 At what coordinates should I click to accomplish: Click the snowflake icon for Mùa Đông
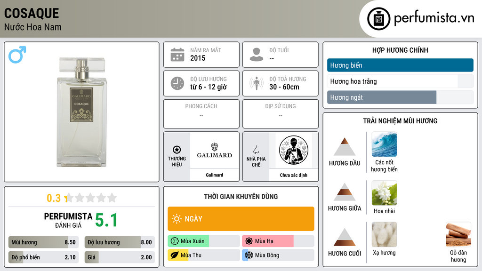[x=249, y=255]
